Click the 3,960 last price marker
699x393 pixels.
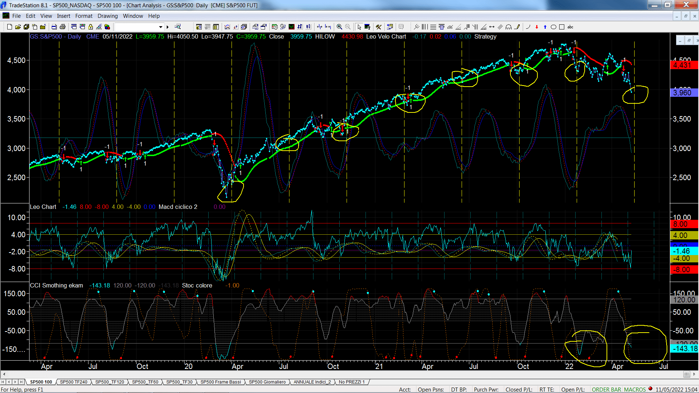point(684,93)
